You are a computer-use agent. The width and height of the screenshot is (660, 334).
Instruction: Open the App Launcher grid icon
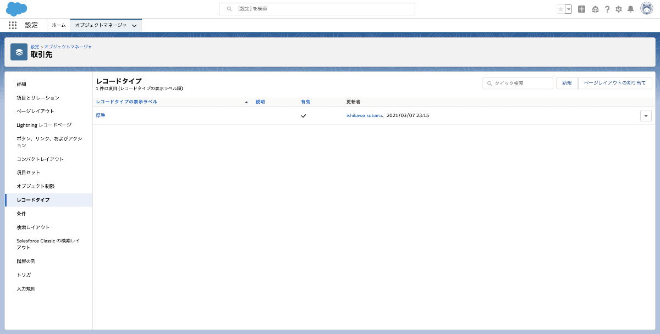click(x=13, y=25)
